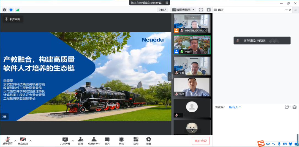299x147 pixels.
Task: Start recording via 录制 button
Action: [121, 140]
